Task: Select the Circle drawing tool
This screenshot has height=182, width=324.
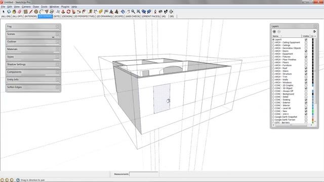Action: pos(36,12)
